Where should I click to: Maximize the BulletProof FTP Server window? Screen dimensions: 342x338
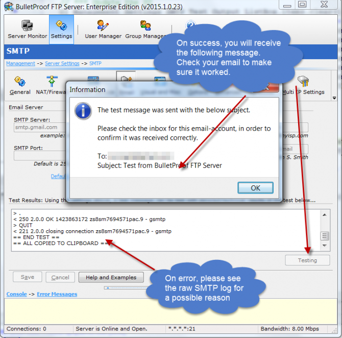coord(302,5)
